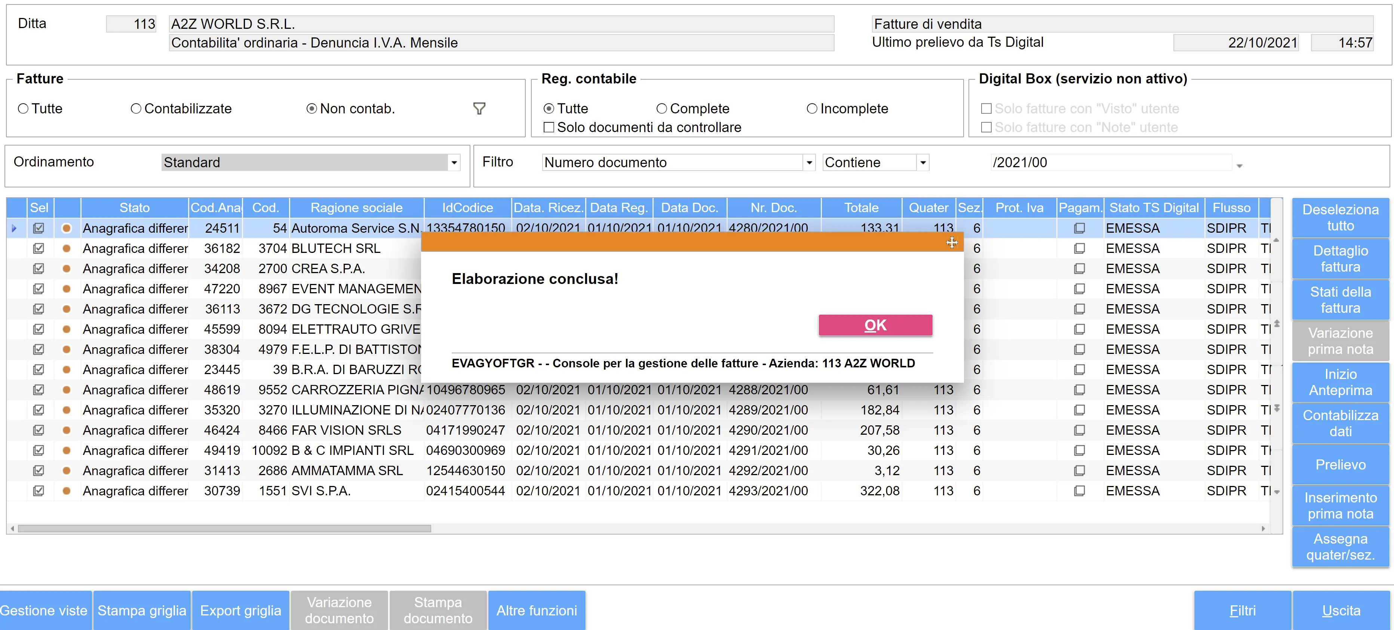Screen dimensions: 1394x630
Task: Click the horizontal scrollbar thumb under the grid
Action: (x=224, y=528)
